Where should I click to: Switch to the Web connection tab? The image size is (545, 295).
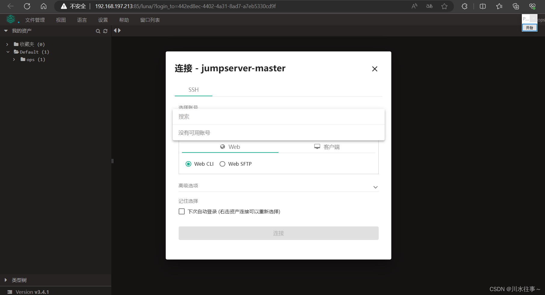click(230, 147)
